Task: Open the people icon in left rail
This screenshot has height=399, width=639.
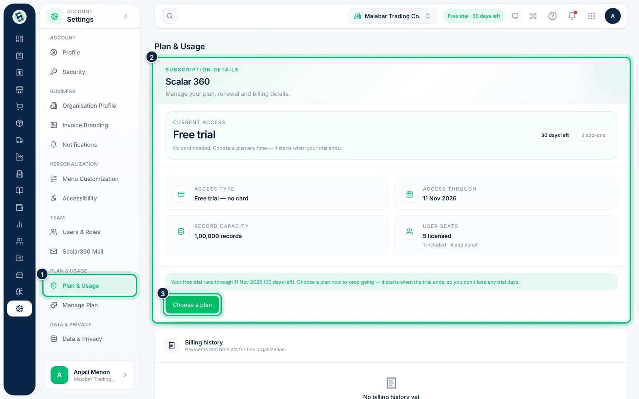Action: coord(19,241)
